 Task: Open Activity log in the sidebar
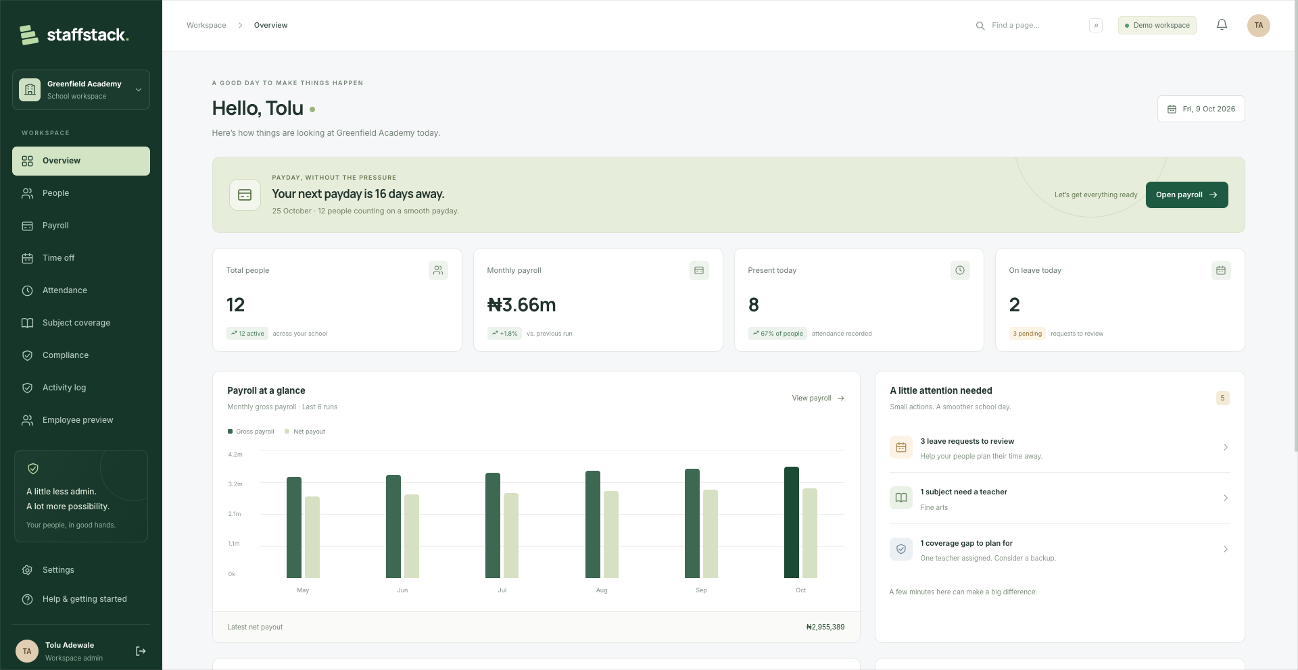tap(81, 388)
